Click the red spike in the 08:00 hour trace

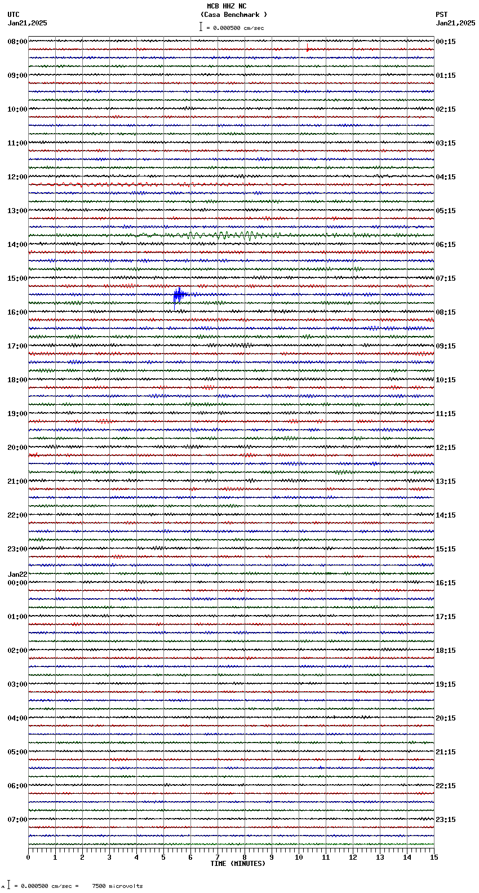pyautogui.click(x=307, y=48)
